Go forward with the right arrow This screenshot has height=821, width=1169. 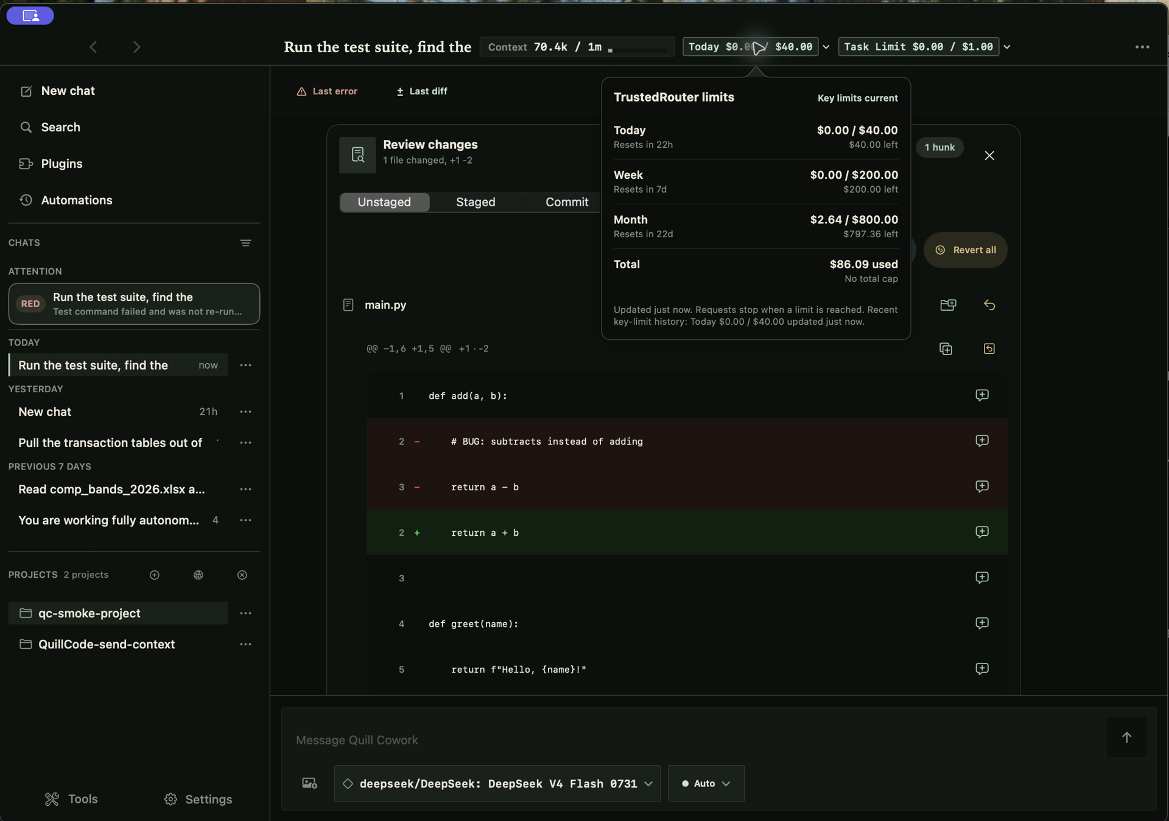tap(136, 47)
